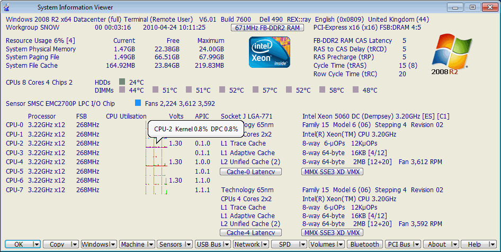Click the CPUs 8 Cores 4 Chips 2 text
The image size is (501, 252).
tap(39, 83)
